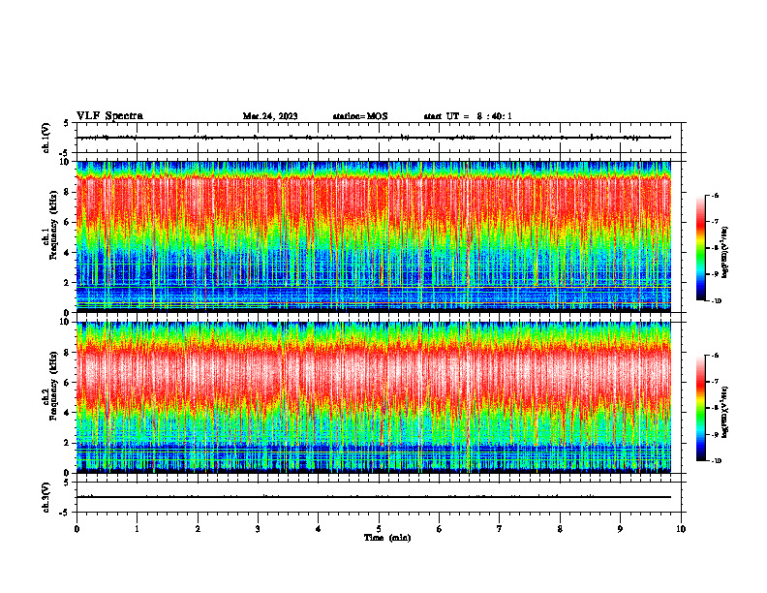The width and height of the screenshot is (767, 593).
Task: Click the ch.2 colorbar 'log(PSD)(V²/Hz)' label
Action: pos(725,412)
